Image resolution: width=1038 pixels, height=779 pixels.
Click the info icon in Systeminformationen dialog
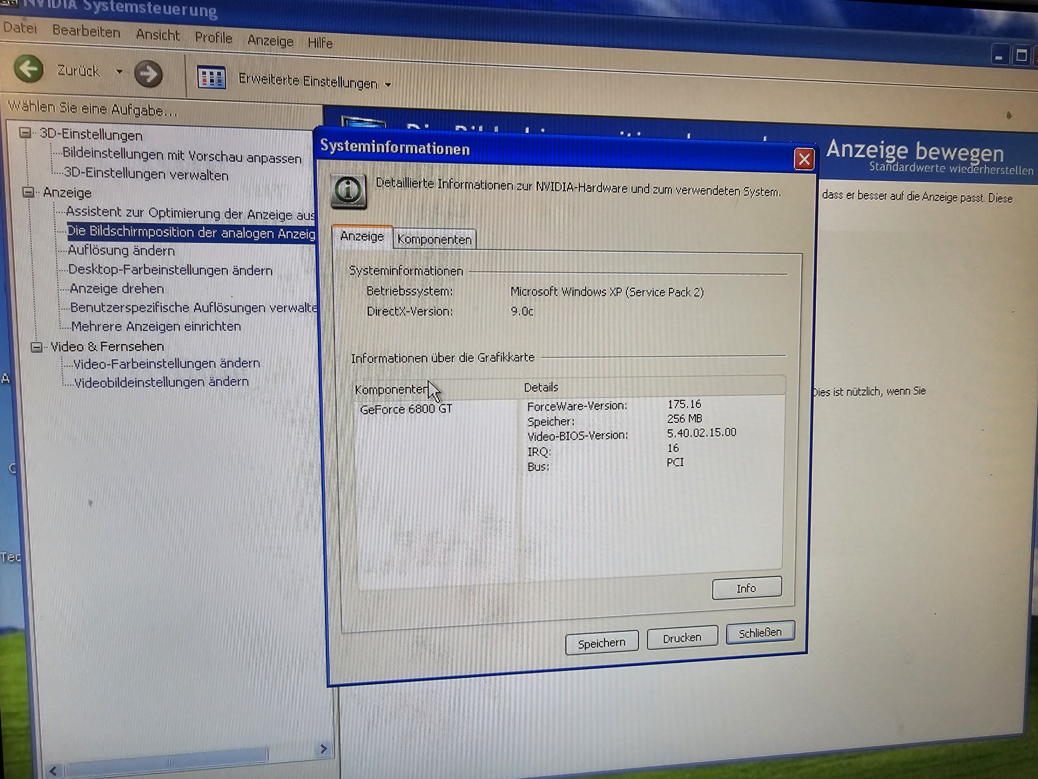coord(348,191)
